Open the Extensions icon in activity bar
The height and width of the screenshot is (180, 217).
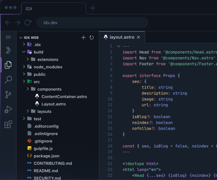[8, 124]
